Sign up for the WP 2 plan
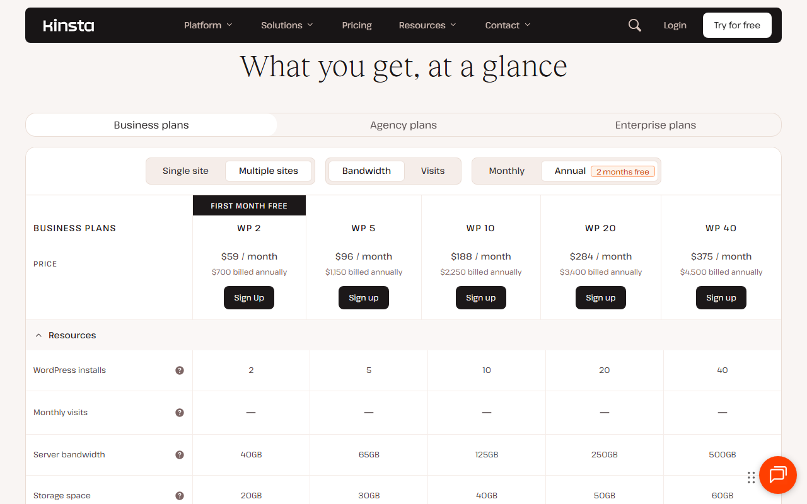 [249, 297]
